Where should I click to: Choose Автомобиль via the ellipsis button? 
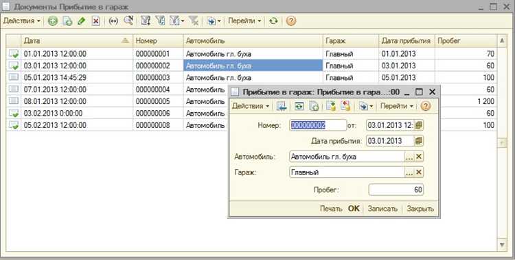pos(409,157)
